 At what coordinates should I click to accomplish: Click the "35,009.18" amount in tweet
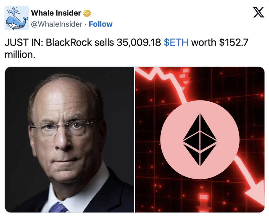[139, 42]
